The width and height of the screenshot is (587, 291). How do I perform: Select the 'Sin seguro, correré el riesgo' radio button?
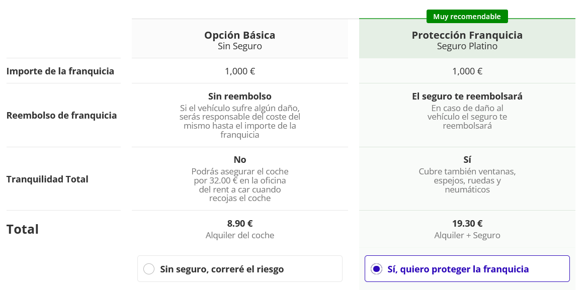pyautogui.click(x=149, y=269)
